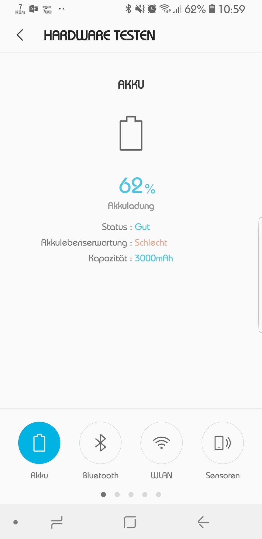Select the Akku battery test icon
262x539 pixels.
click(x=39, y=443)
